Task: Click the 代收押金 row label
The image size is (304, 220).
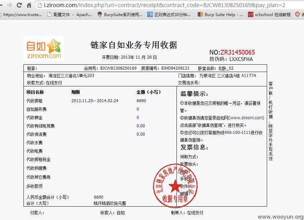Action: (x=34, y=118)
